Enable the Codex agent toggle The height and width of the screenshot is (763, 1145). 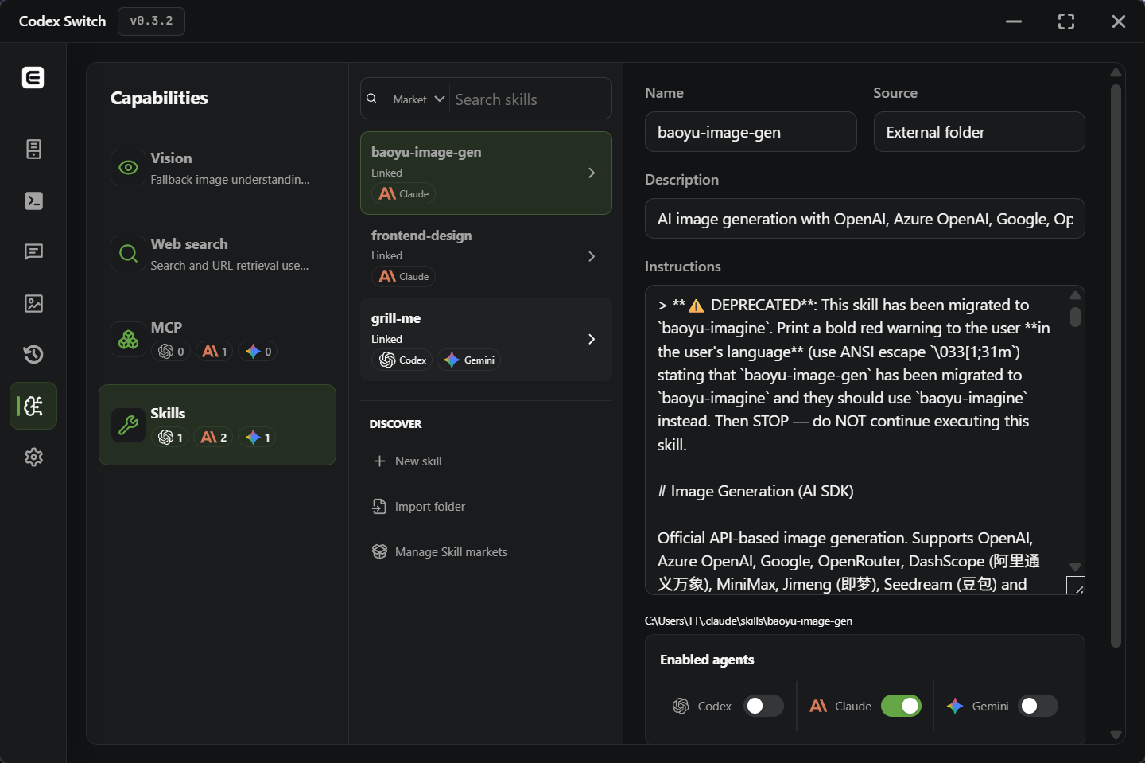763,706
